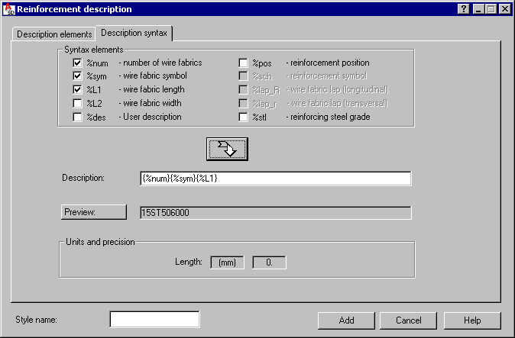Check the %pos reinforcement position checkbox
The image size is (515, 338).
pos(243,63)
